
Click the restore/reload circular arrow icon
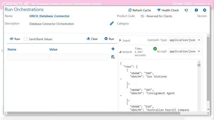pyautogui.click(x=186, y=10)
